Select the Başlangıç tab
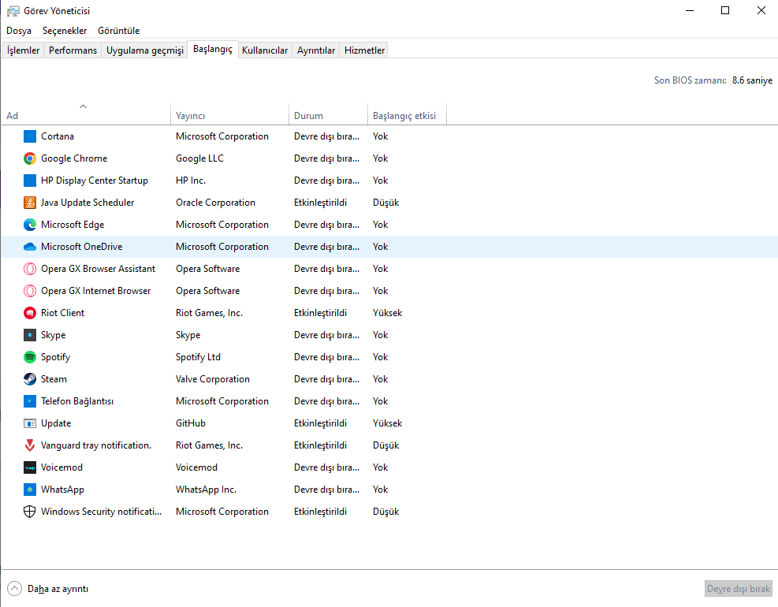This screenshot has height=607, width=778. pos(213,49)
